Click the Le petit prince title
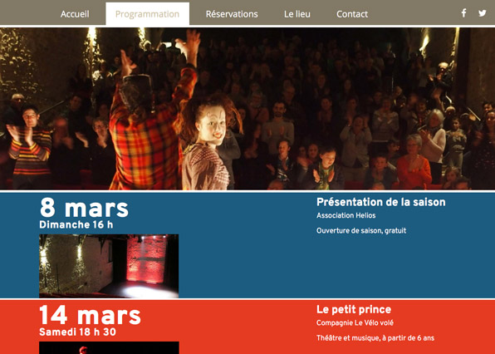 [x=354, y=309]
